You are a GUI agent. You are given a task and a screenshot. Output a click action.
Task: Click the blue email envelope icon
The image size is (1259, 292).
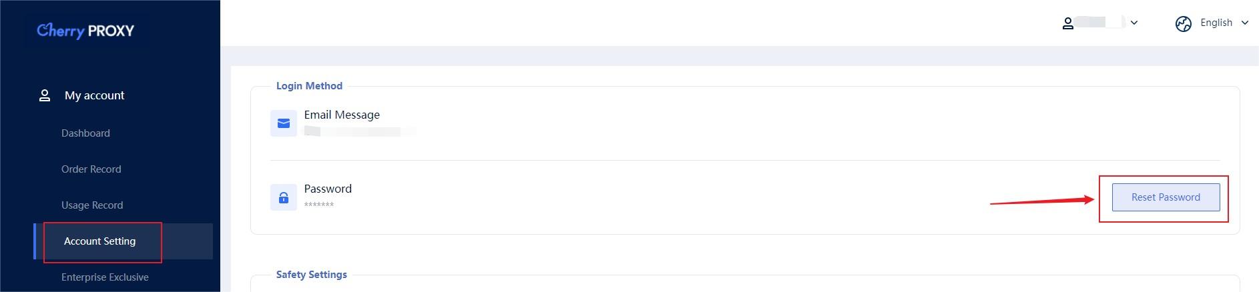pyautogui.click(x=284, y=123)
